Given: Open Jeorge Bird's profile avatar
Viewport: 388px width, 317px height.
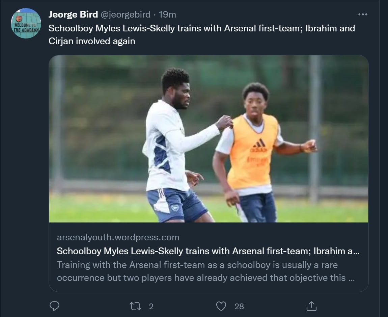Looking at the screenshot, I should pyautogui.click(x=26, y=23).
